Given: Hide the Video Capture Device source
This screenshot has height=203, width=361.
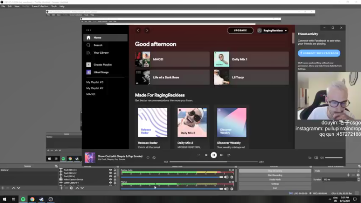Looking at the screenshot, I should click(x=111, y=180).
